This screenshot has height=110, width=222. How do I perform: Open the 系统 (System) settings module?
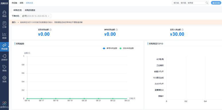click(4, 79)
